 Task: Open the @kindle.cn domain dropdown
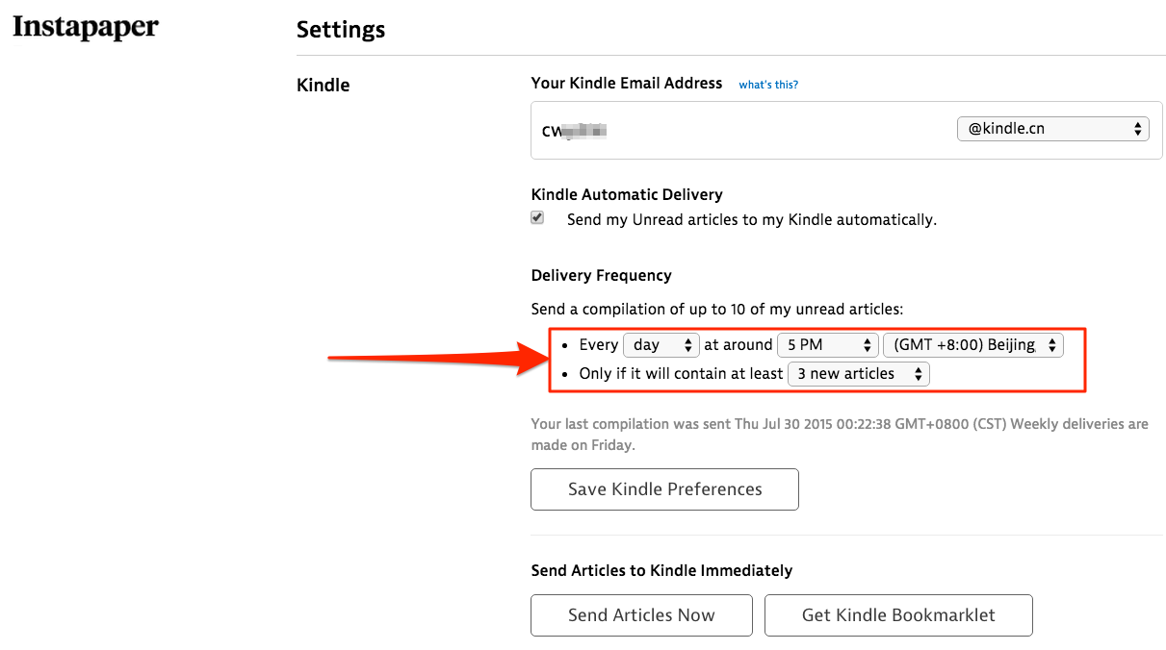1052,128
